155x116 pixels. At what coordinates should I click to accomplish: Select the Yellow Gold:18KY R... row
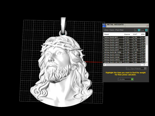[124, 47]
